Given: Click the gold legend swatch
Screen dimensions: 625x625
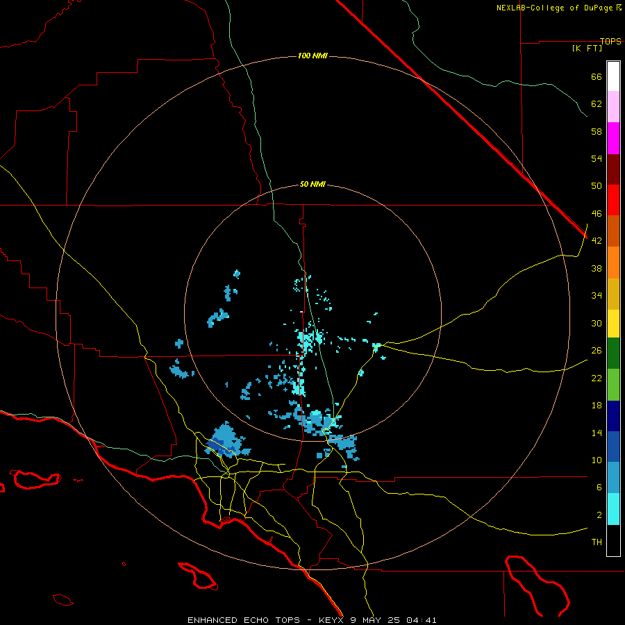Looking at the screenshot, I should tap(613, 294).
